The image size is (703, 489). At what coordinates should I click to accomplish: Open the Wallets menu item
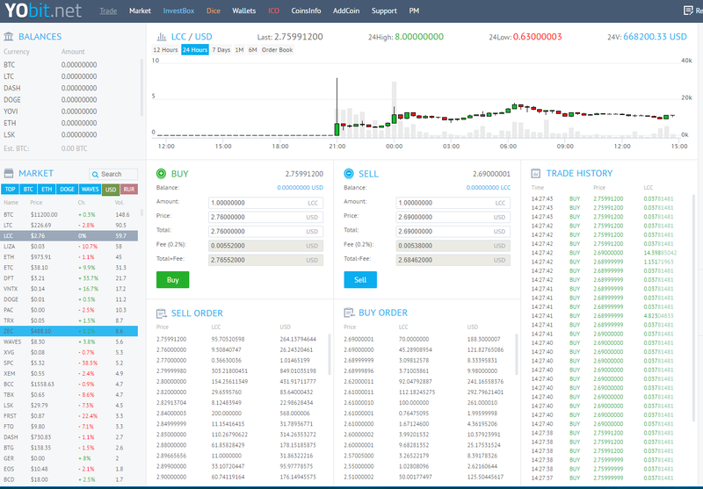tap(244, 11)
